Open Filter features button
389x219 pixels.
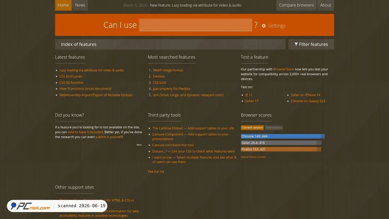(x=311, y=44)
